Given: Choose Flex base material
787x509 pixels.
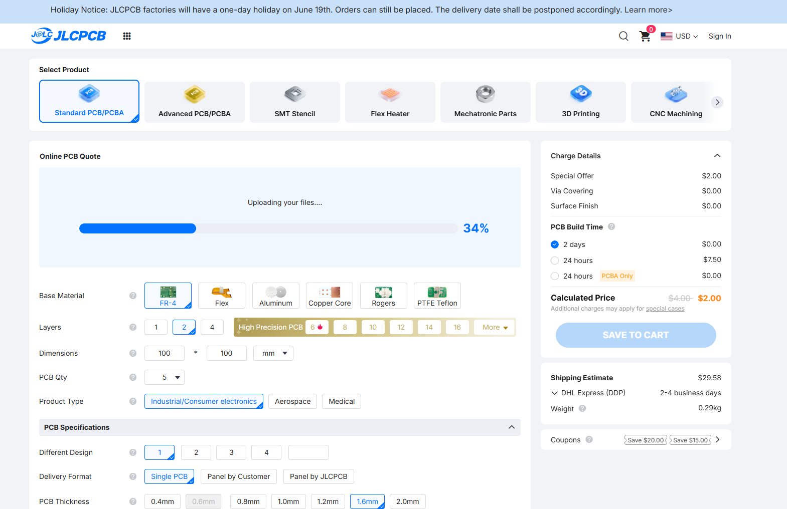Looking at the screenshot, I should (x=222, y=296).
